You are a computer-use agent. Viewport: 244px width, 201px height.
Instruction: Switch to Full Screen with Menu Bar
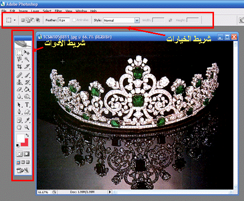click(x=23, y=163)
